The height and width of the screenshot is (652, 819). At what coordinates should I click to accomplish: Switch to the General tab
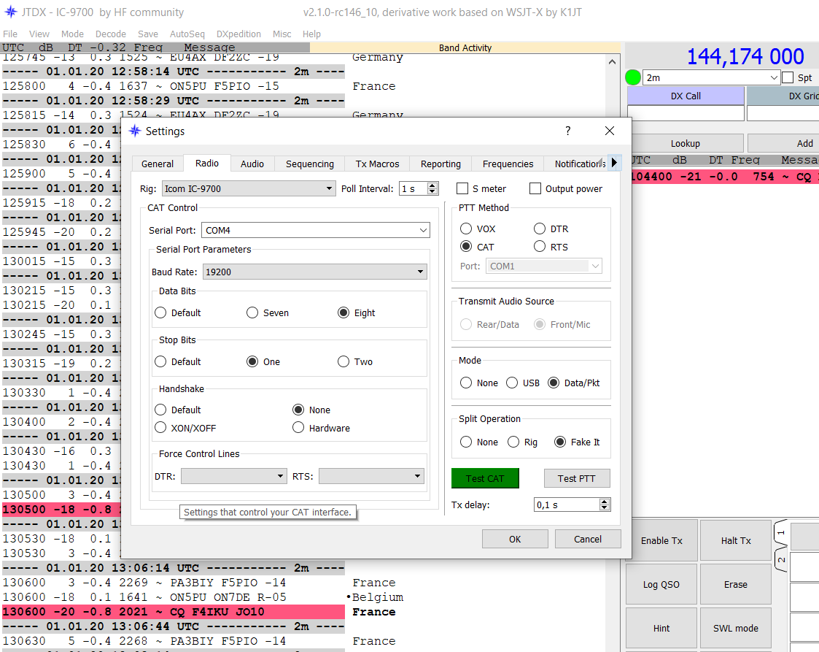pyautogui.click(x=158, y=164)
